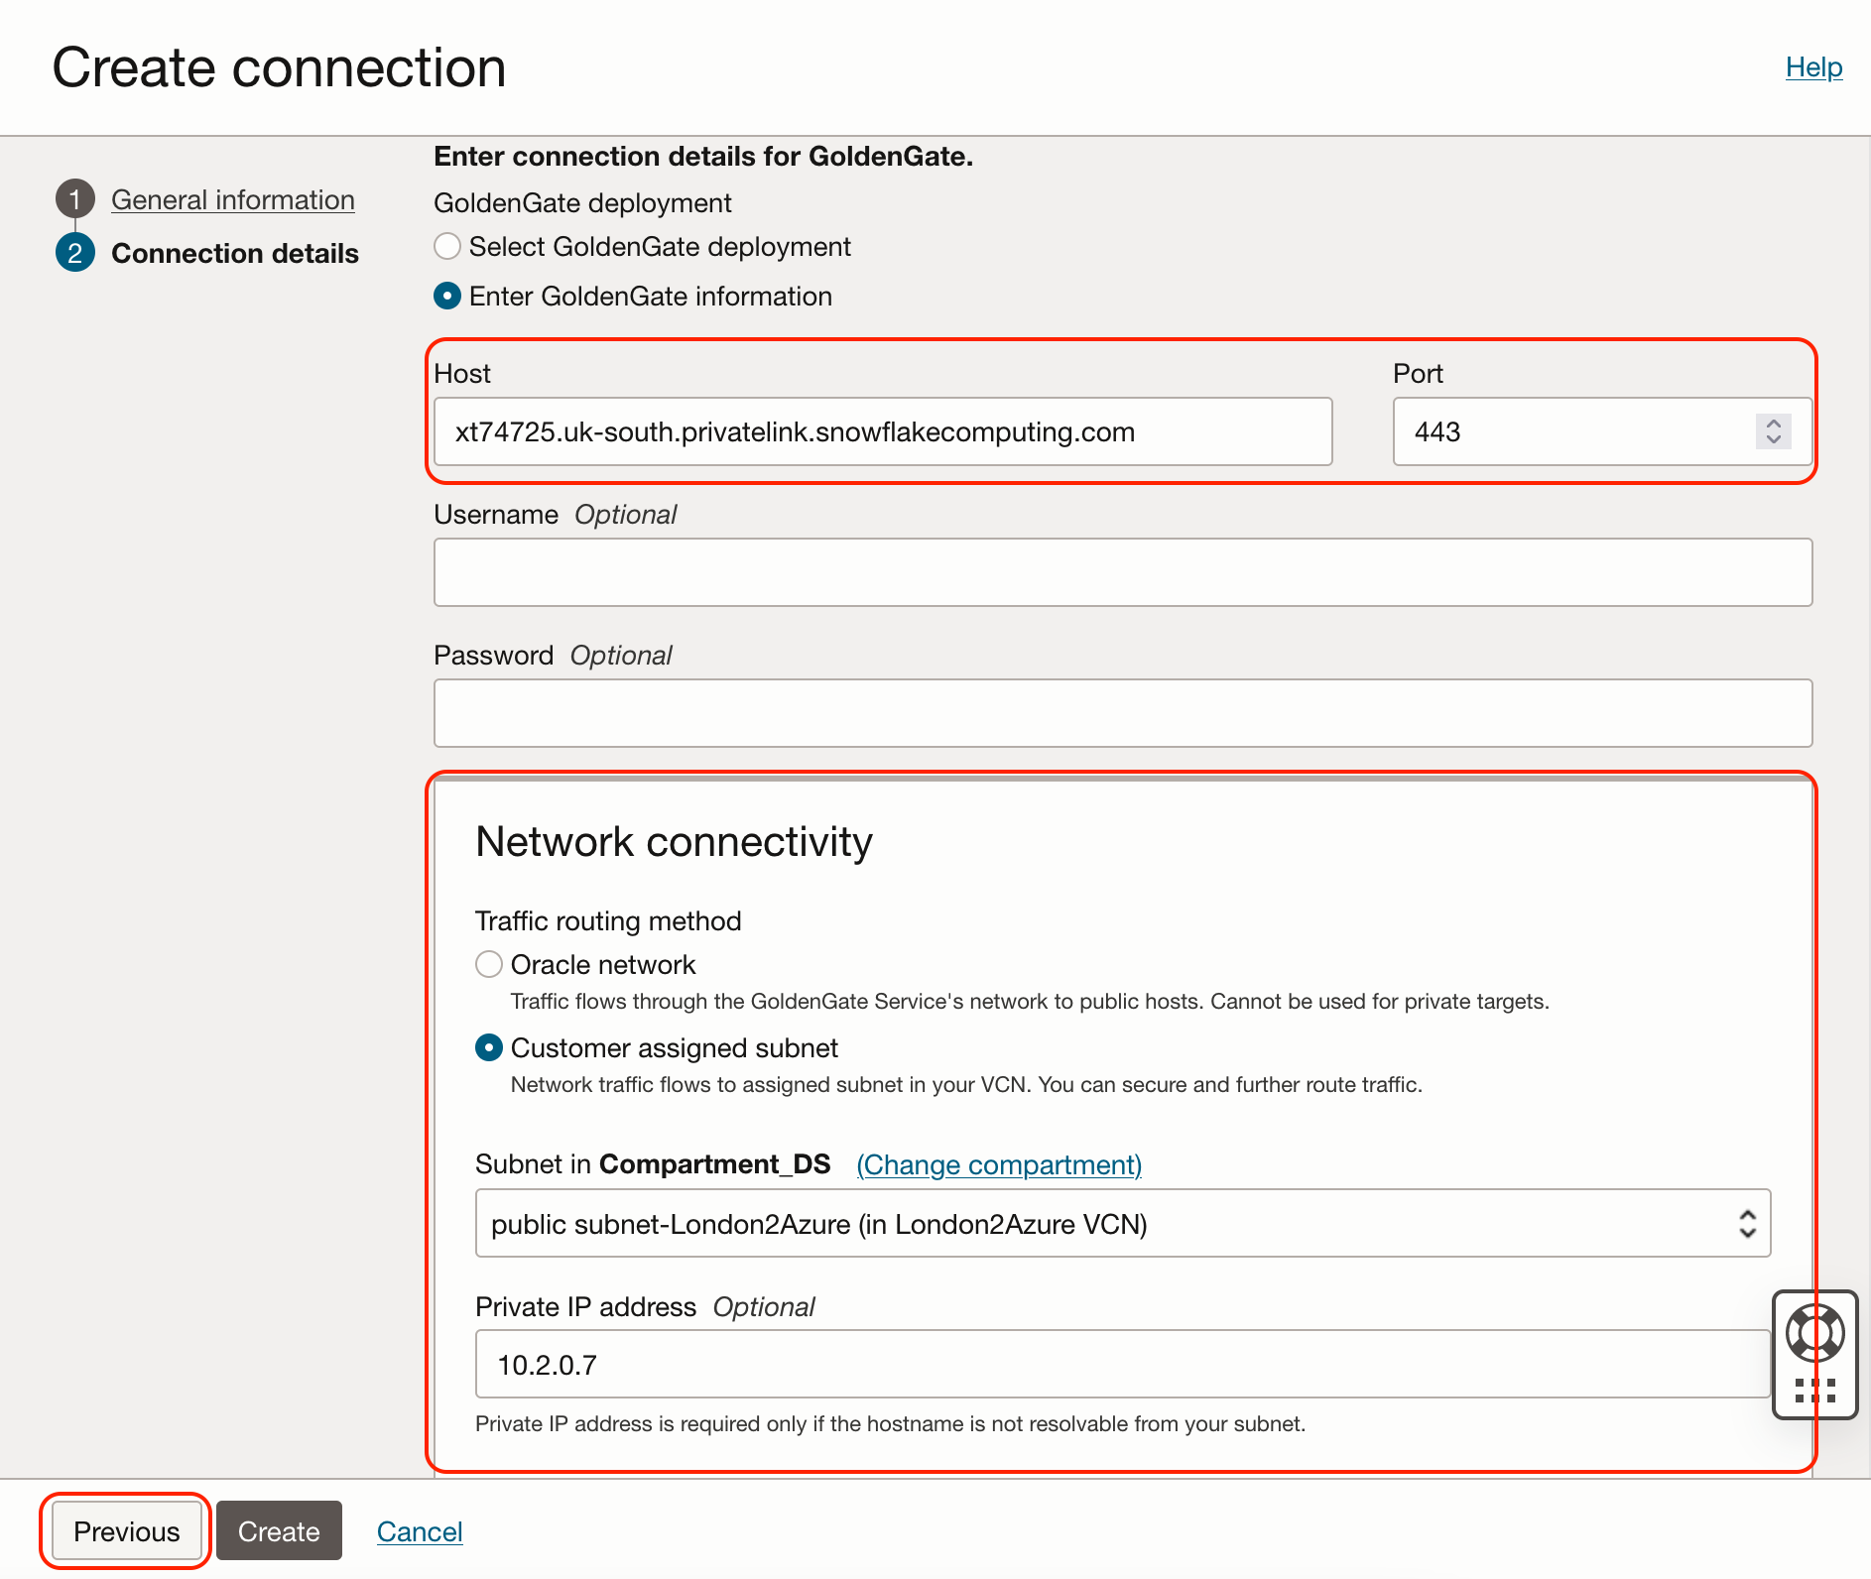Open the Help link

point(1813,67)
